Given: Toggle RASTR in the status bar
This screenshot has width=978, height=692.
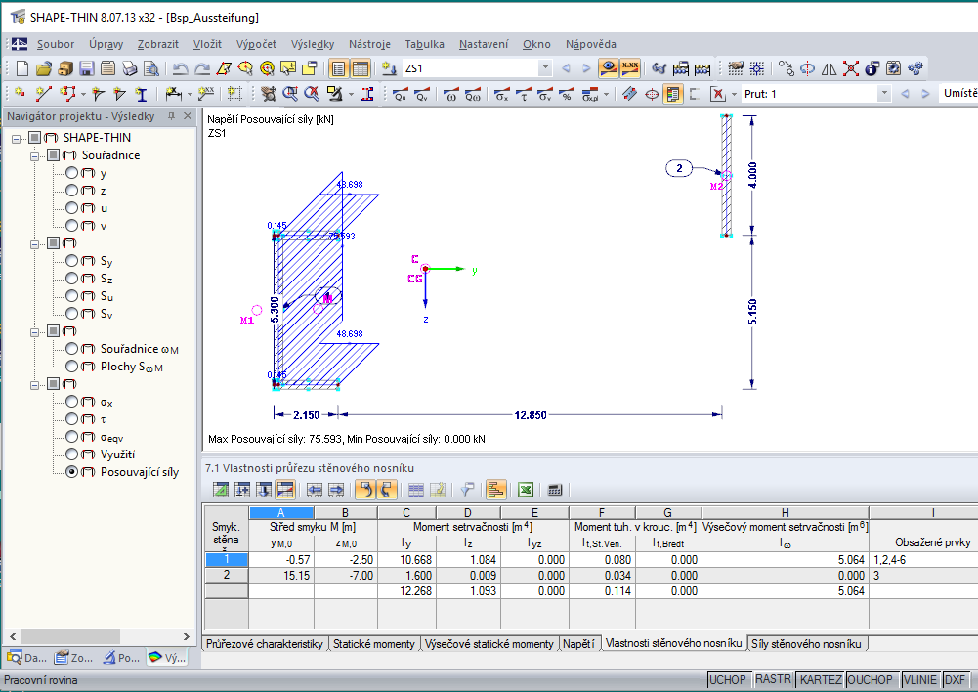Looking at the screenshot, I should (773, 680).
